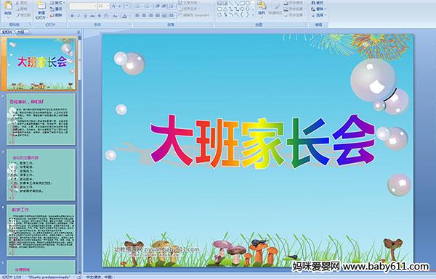Click the Shape Fill paint bucket
Viewport: 436px width, 279px height.
tap(286, 3)
